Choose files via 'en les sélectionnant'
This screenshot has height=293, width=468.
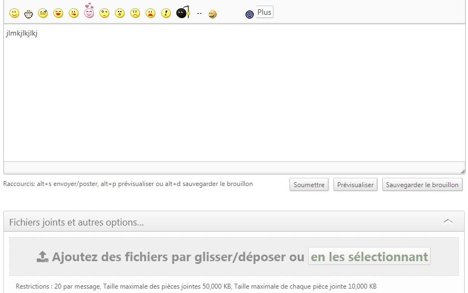click(369, 256)
